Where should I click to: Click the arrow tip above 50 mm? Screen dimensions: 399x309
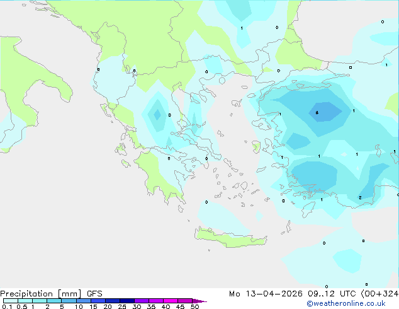199,301
